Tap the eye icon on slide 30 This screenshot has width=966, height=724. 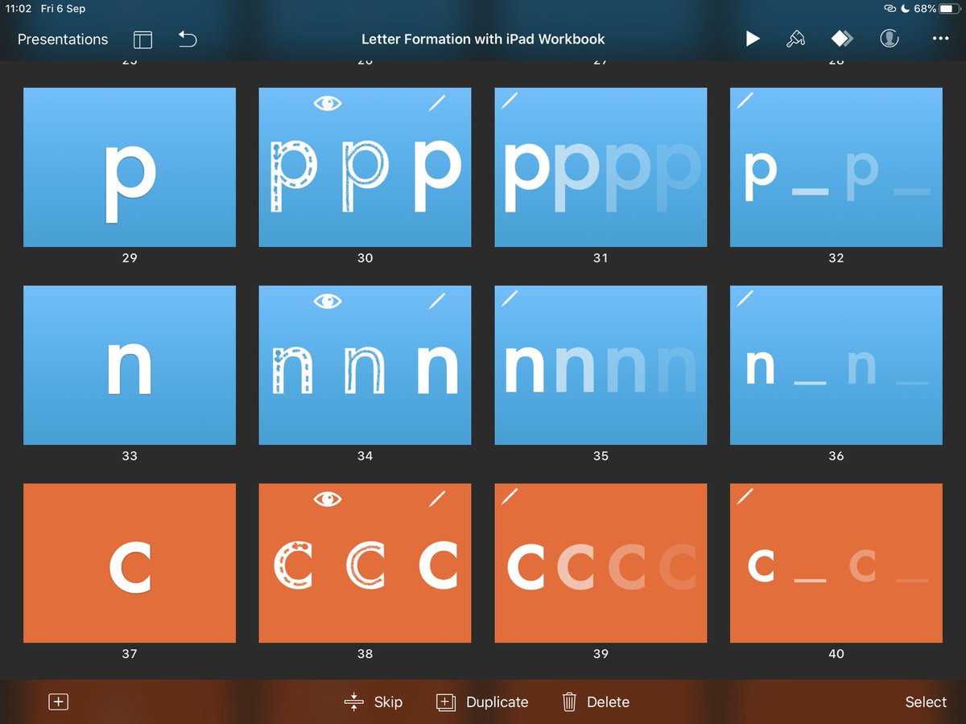click(328, 103)
